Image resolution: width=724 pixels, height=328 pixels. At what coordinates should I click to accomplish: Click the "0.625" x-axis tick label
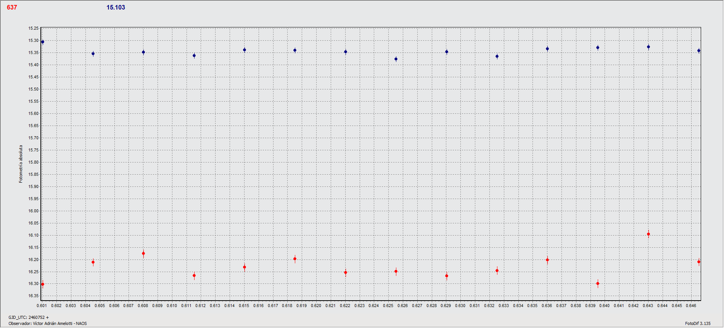[x=388, y=306]
